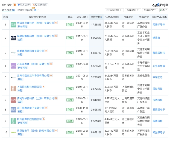170x144 pixels.
Task: Open 苏州中瑞宏芯半导体有限公司 link
Action: pos(33,75)
